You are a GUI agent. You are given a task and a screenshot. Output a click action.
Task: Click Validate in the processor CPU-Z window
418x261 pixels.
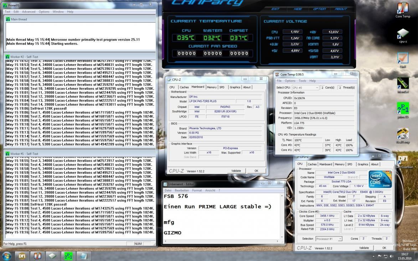364,248
